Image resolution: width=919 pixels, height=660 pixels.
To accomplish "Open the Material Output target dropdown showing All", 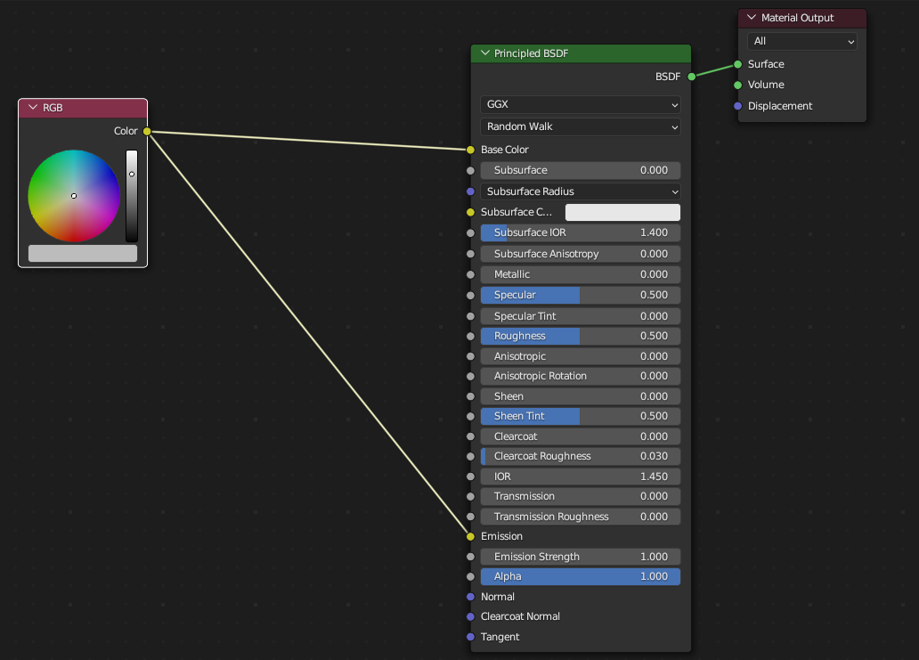I will (x=801, y=41).
